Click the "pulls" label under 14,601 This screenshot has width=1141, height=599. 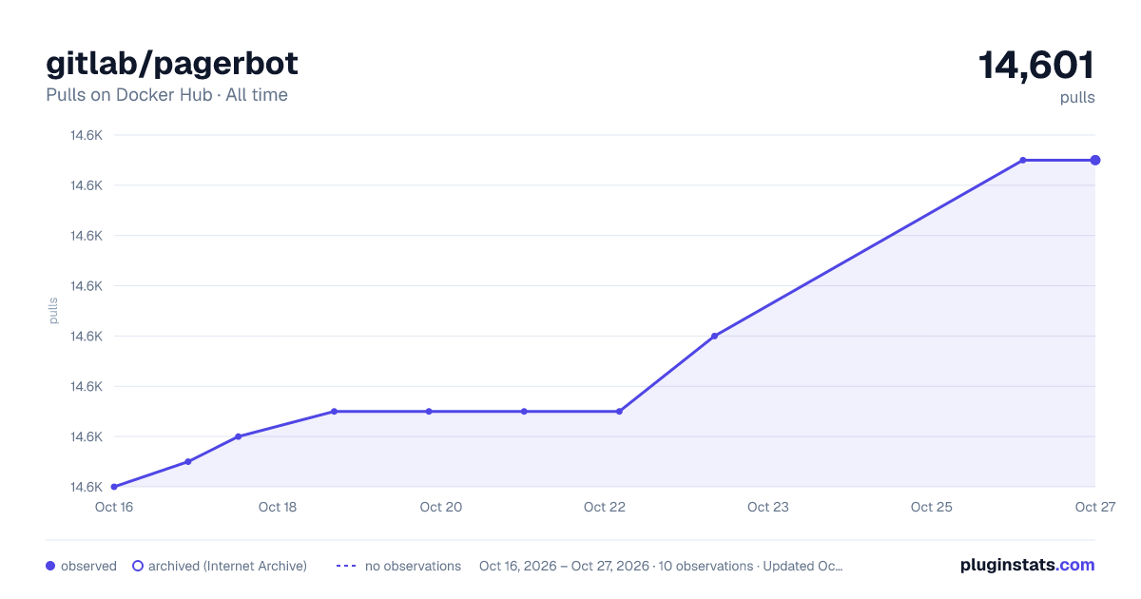click(x=1077, y=97)
